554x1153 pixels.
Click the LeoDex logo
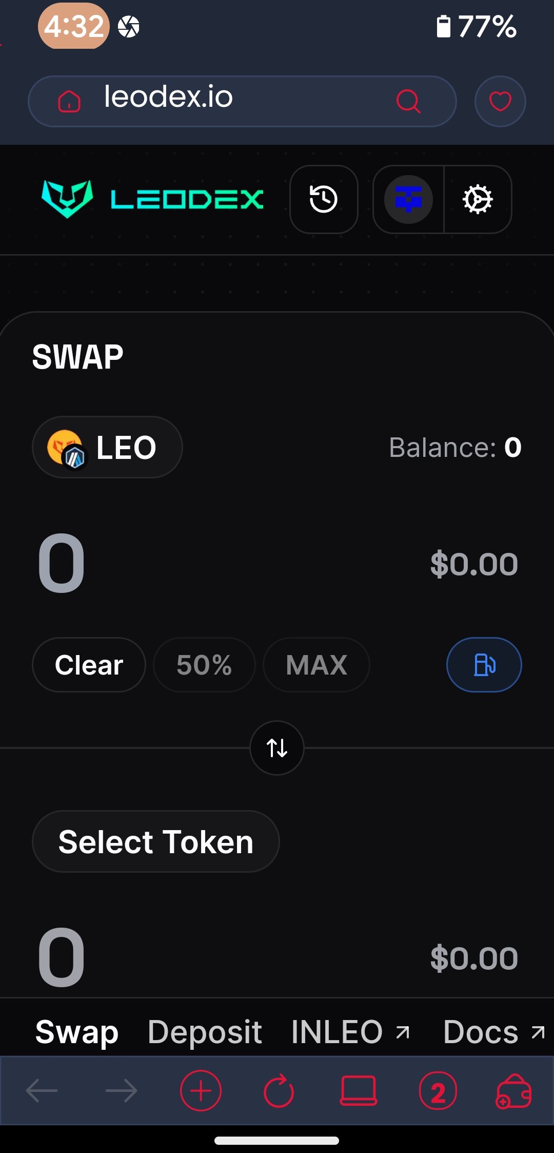pos(152,199)
